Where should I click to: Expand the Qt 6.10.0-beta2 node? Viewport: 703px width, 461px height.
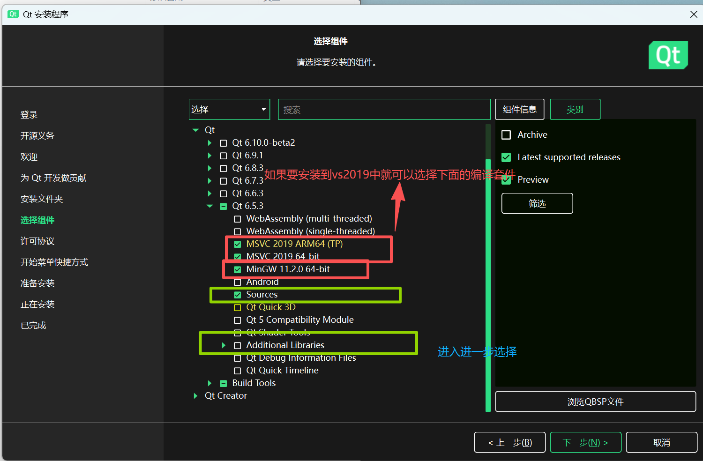209,143
